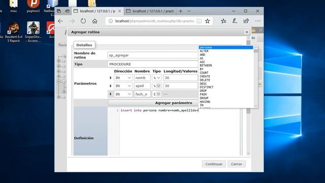Viewport: 325px width, 183px height.
Task: Grab the move handle of fech_n row
Action: coord(110,94)
